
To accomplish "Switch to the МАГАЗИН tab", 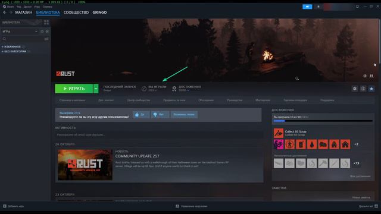I will (24, 12).
